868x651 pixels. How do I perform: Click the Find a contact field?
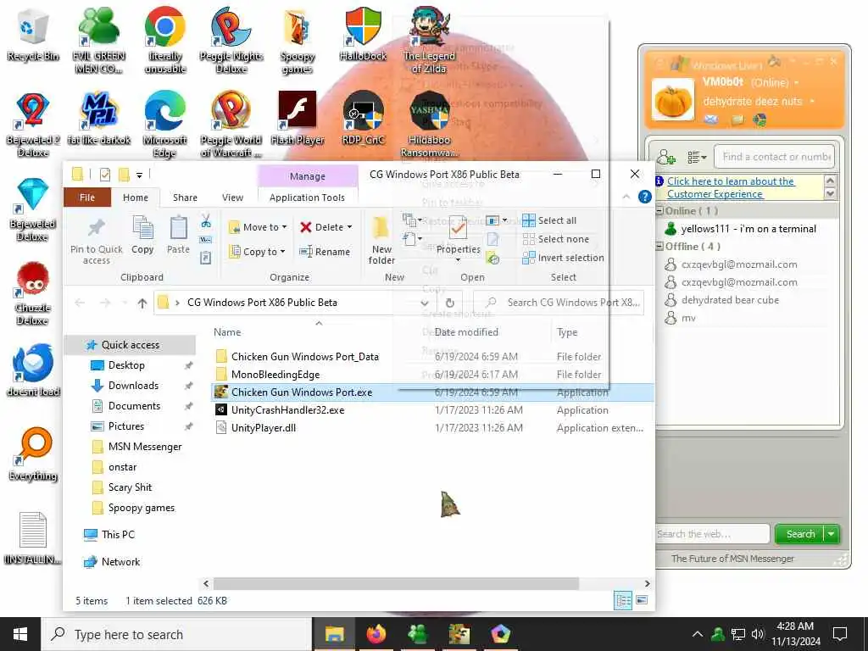coord(775,157)
